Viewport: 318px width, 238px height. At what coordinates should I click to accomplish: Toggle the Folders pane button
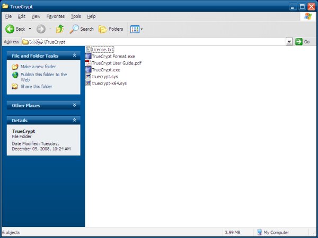[111, 29]
